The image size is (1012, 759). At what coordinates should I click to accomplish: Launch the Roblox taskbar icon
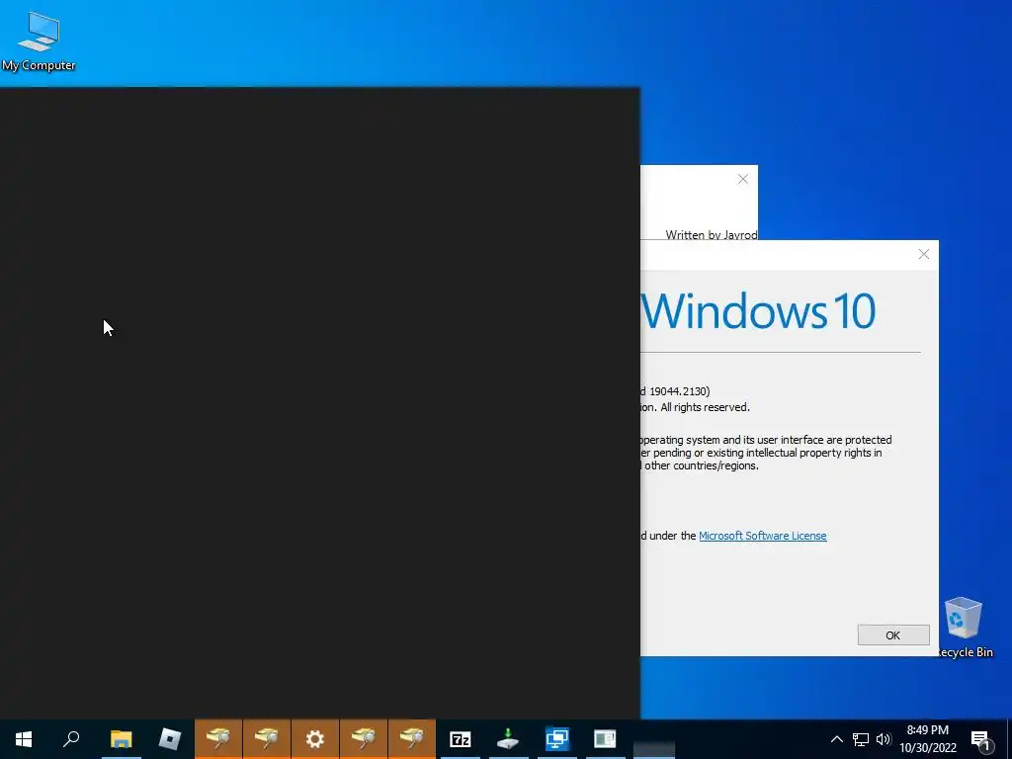click(x=170, y=739)
